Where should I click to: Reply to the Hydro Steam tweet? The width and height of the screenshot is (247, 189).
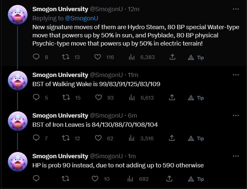click(x=36, y=57)
